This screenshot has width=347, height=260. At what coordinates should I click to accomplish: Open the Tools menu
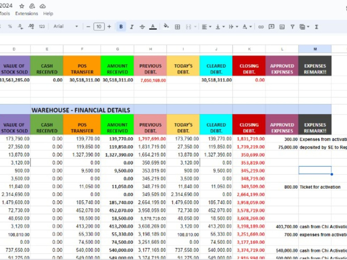point(5,14)
